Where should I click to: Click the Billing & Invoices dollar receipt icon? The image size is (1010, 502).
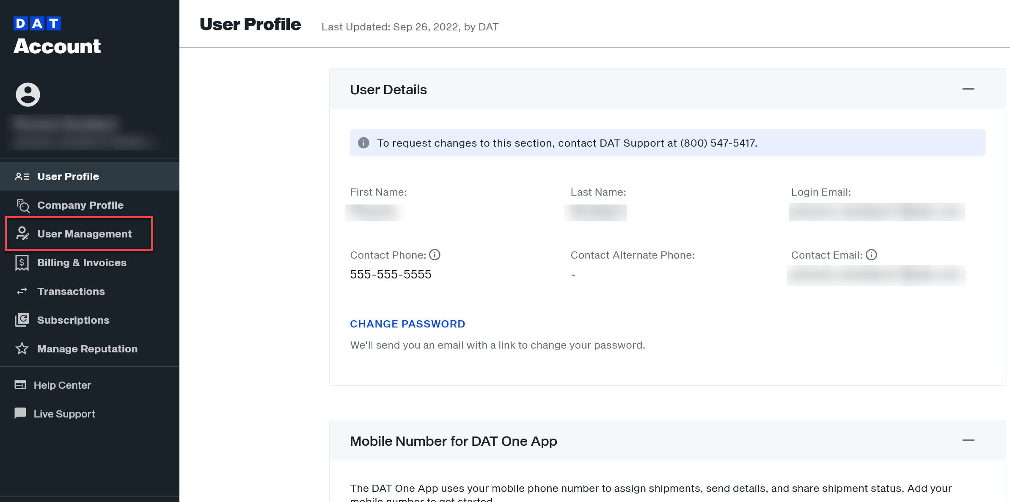click(22, 262)
